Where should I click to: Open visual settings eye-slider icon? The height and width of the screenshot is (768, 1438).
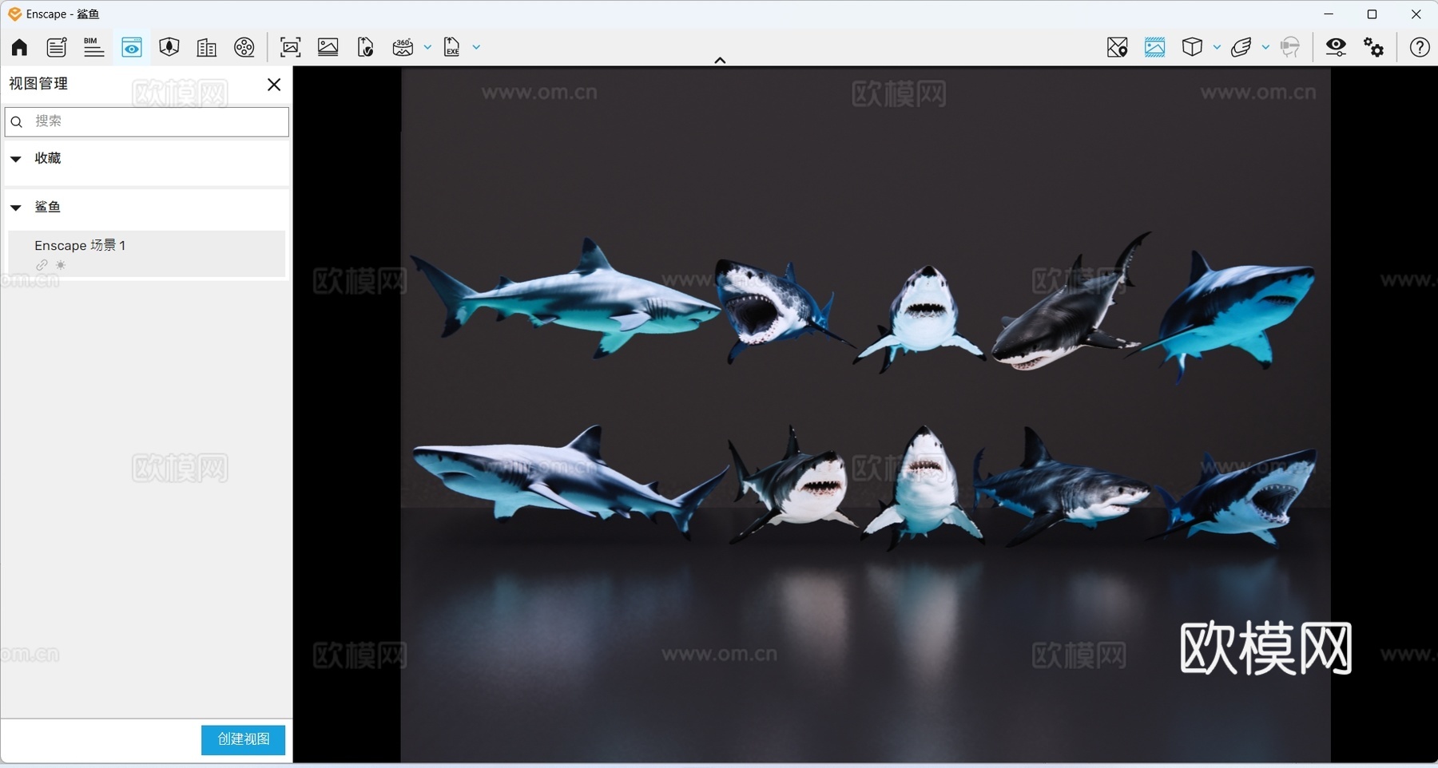pyautogui.click(x=1336, y=47)
